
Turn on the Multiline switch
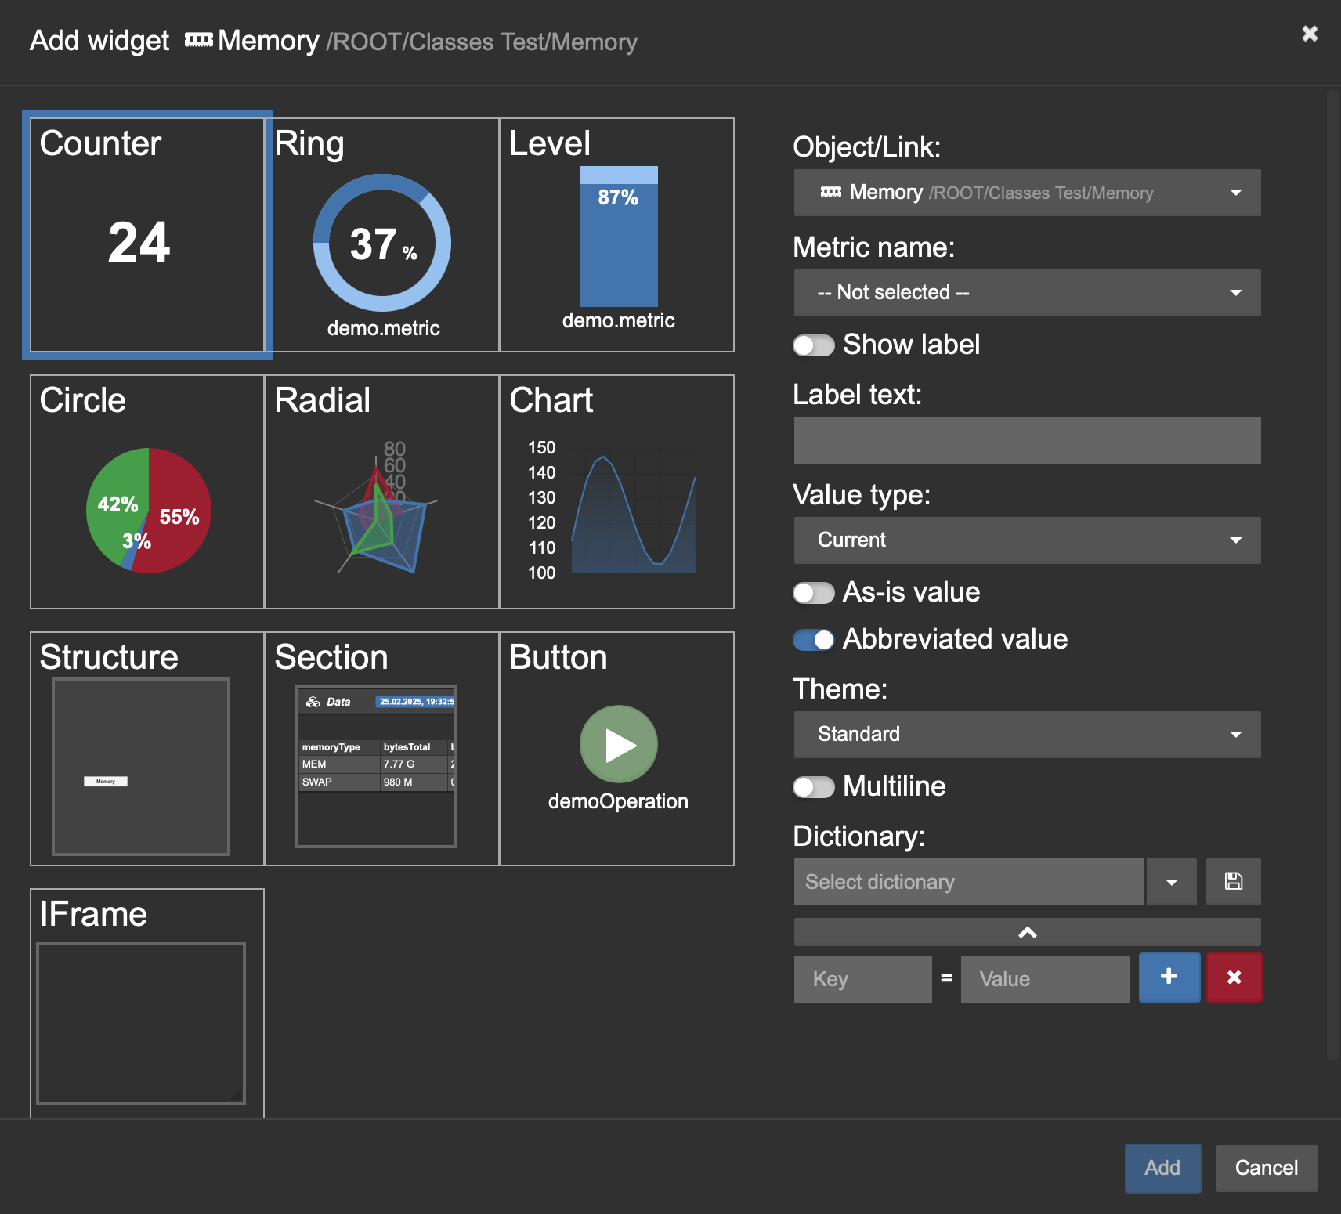pos(814,787)
